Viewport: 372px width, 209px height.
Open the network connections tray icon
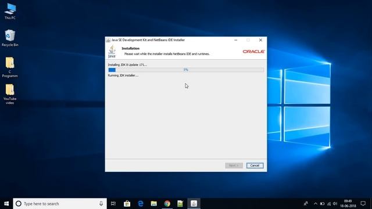point(329,204)
